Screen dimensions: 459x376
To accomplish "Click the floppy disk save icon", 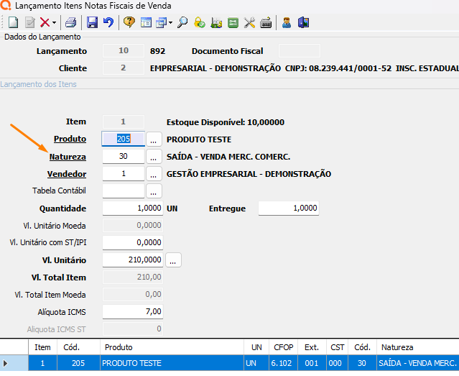I will click(93, 23).
